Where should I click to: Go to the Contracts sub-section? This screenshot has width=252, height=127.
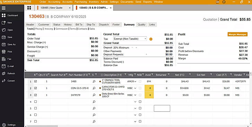(x=82, y=29)
